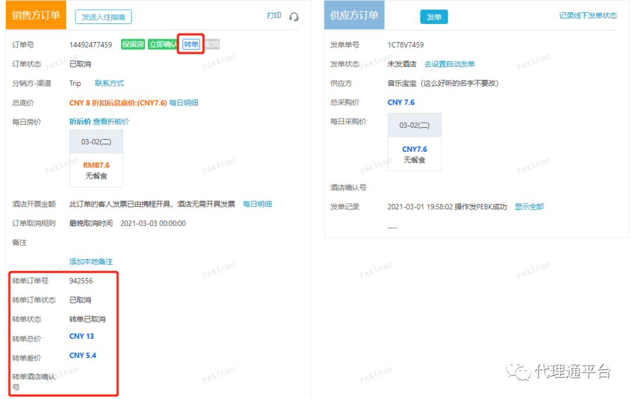The image size is (632, 399).
Task: Open the 联系方式 link
Action: (x=109, y=84)
